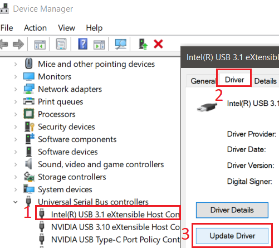The height and width of the screenshot is (248, 279).
Task: Click the blue Help question mark icon
Action: tap(83, 44)
